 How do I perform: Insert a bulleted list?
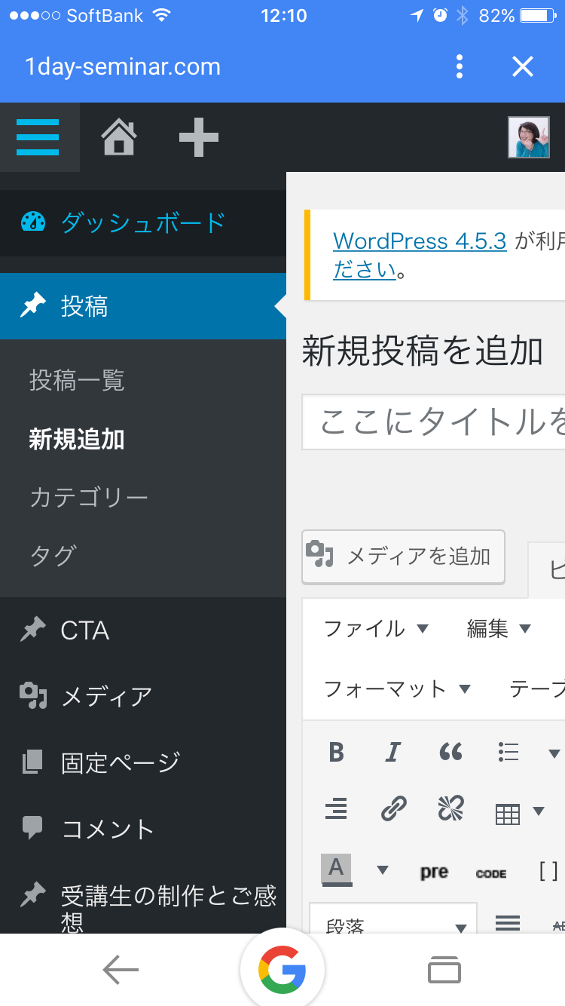point(508,752)
